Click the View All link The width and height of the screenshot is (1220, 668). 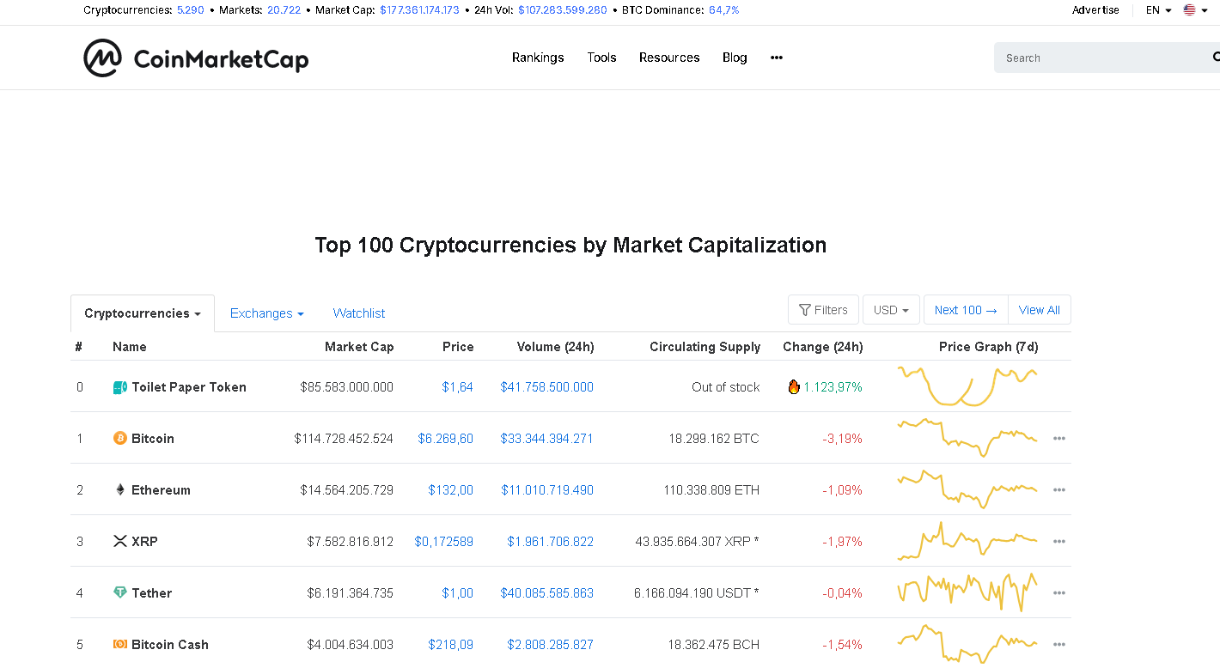click(1039, 310)
